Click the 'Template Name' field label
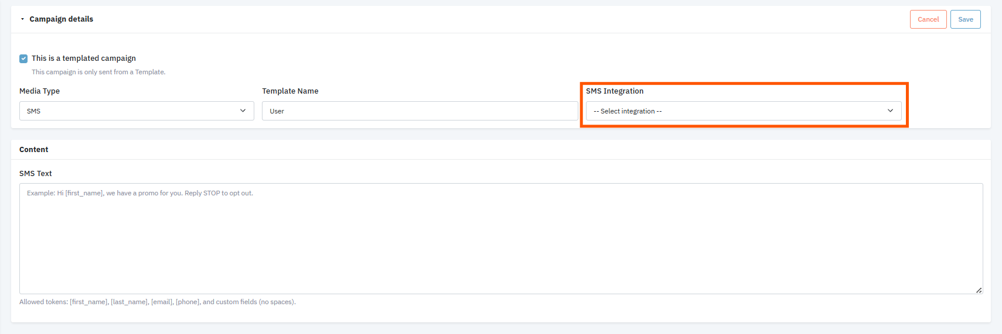The width and height of the screenshot is (1002, 334). tap(290, 91)
